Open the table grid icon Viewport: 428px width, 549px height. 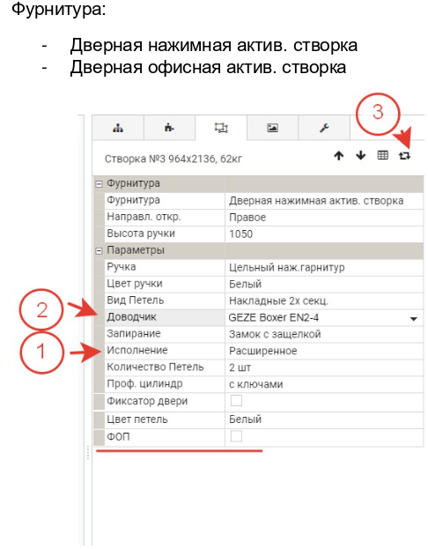(x=382, y=155)
